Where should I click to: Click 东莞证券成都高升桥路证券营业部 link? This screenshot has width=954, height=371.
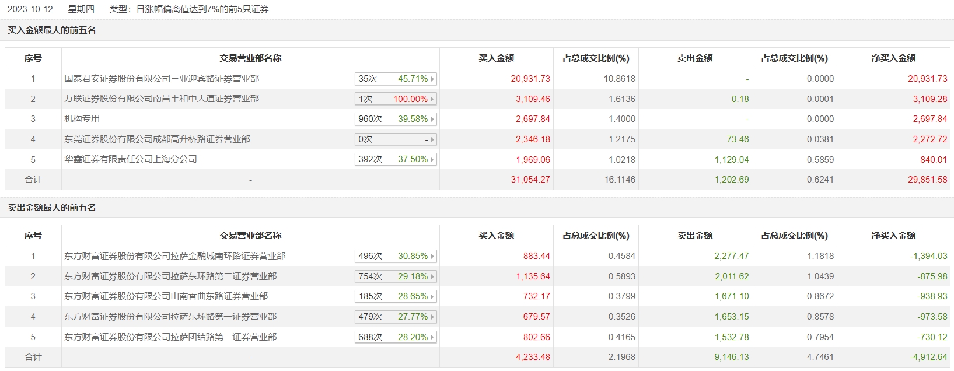pyautogui.click(x=157, y=139)
